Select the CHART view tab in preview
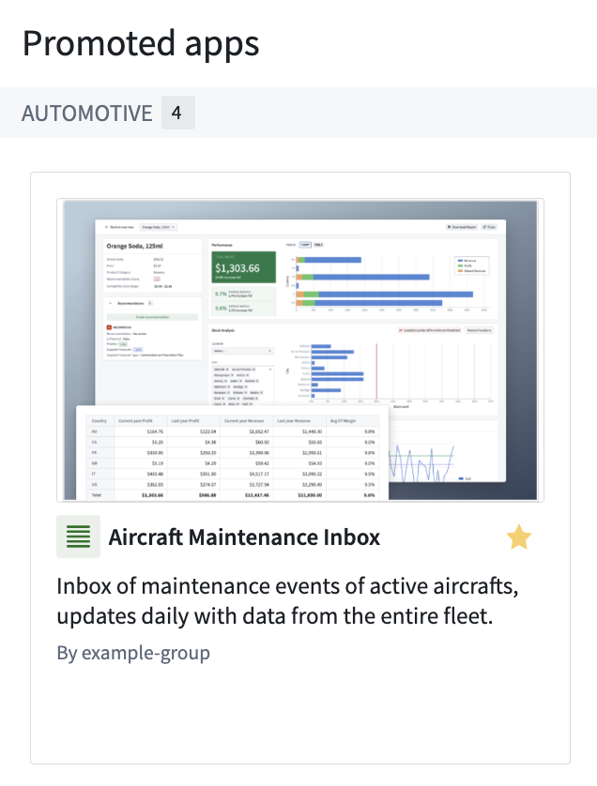Viewport: 597px width, 786px height. [305, 245]
